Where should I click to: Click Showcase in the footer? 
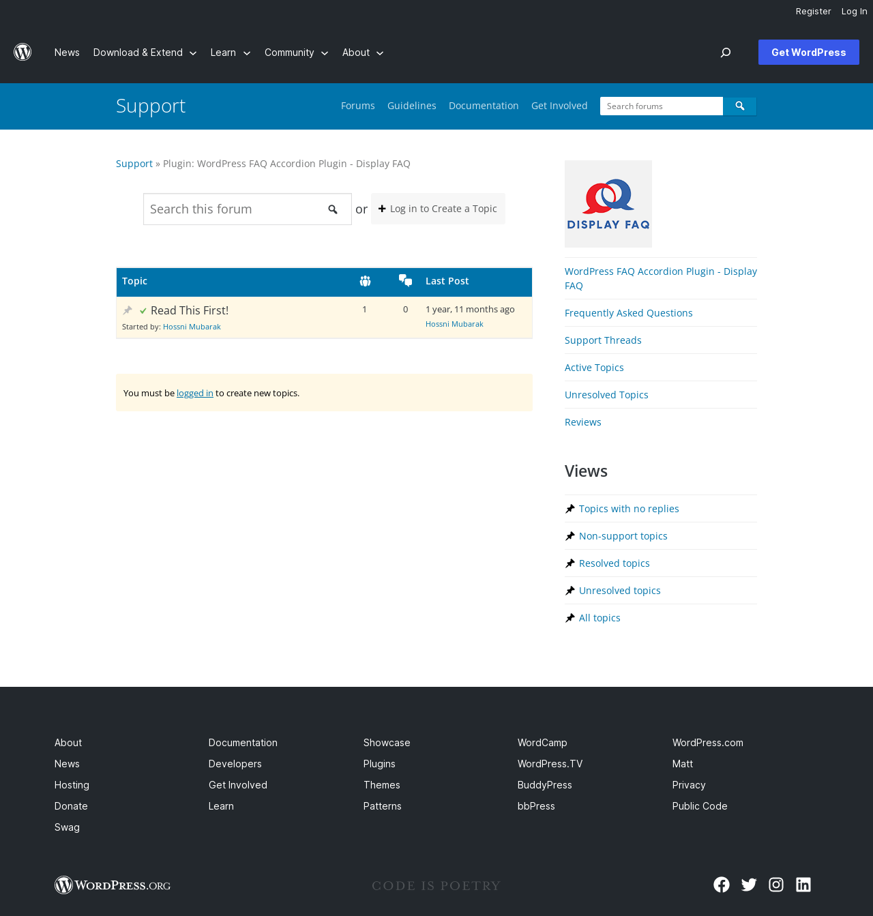[x=387, y=743]
